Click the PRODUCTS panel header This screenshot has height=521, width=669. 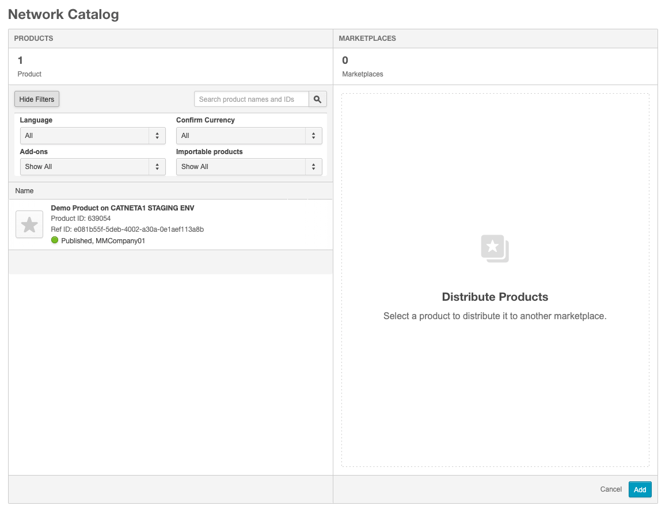[x=34, y=39]
